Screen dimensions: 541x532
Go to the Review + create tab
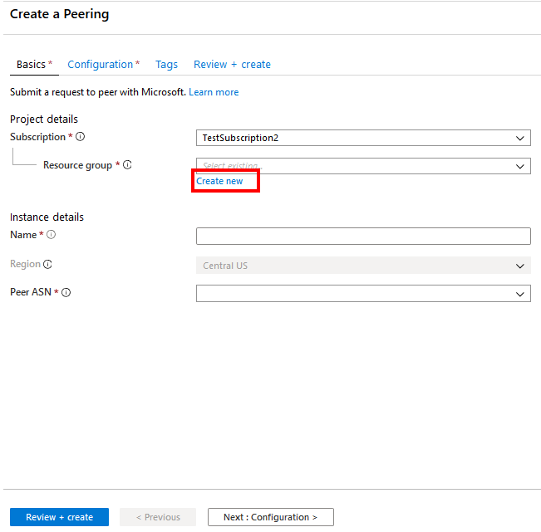pyautogui.click(x=232, y=65)
